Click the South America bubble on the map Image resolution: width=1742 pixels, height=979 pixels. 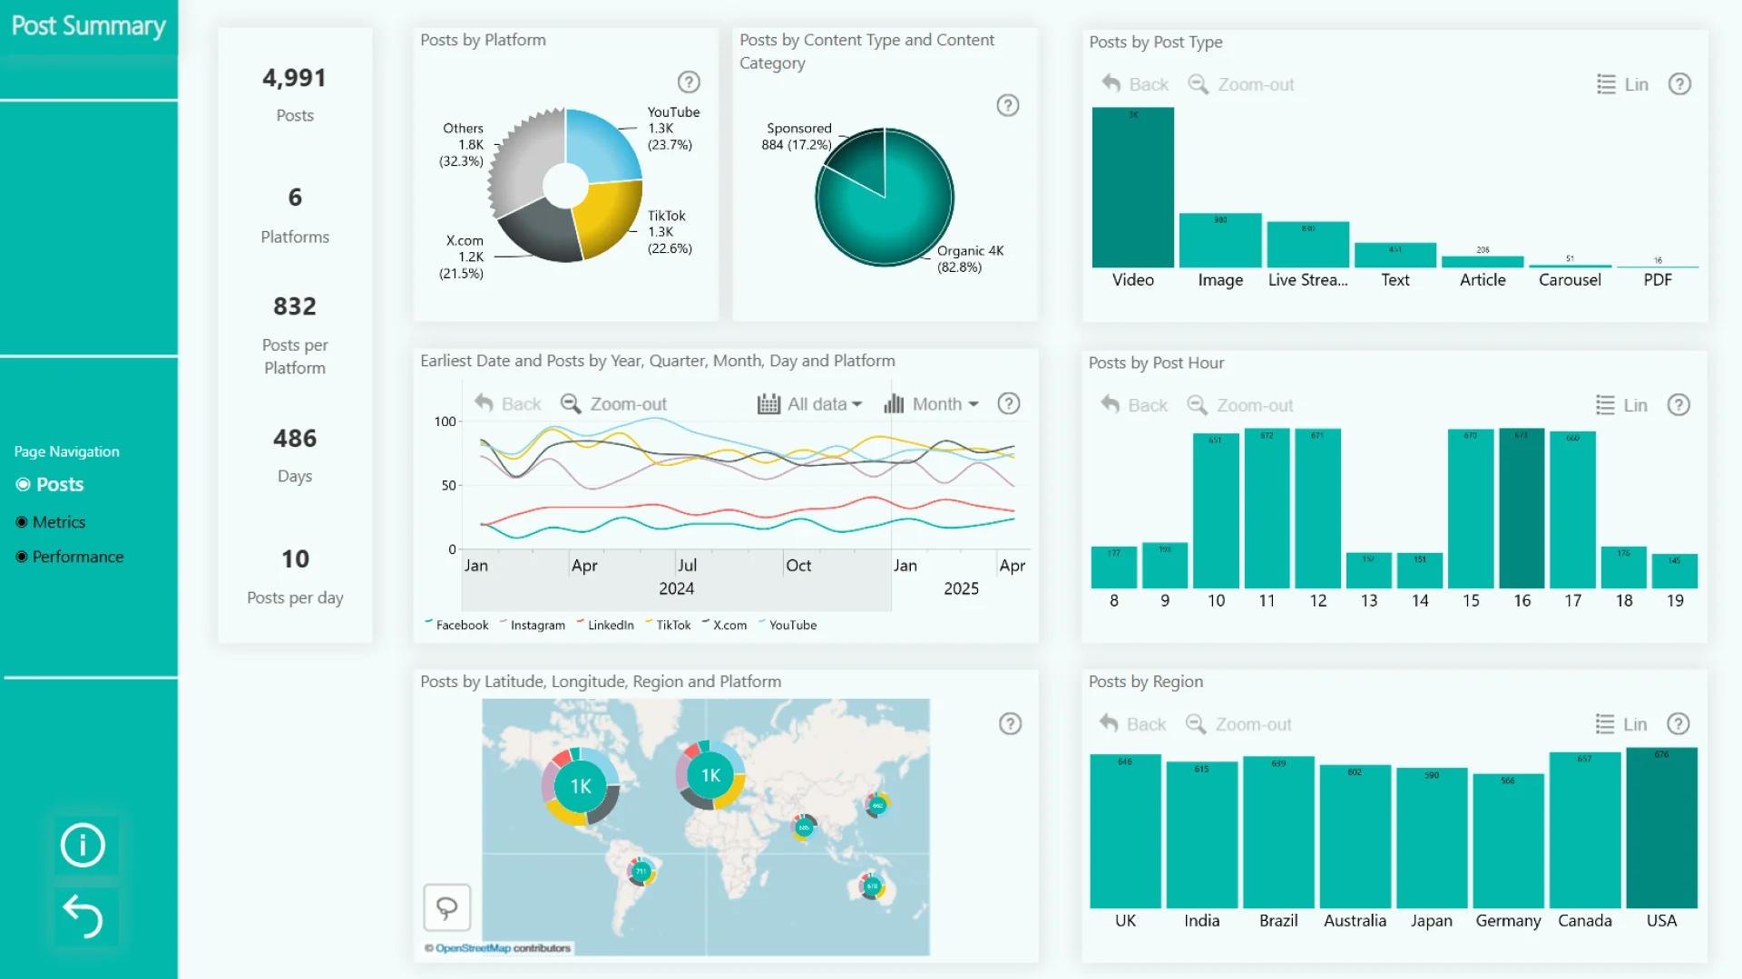pos(641,871)
